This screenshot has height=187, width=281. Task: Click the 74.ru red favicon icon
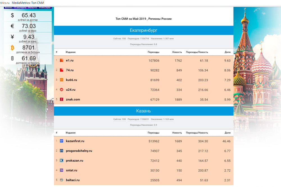[x=62, y=70]
